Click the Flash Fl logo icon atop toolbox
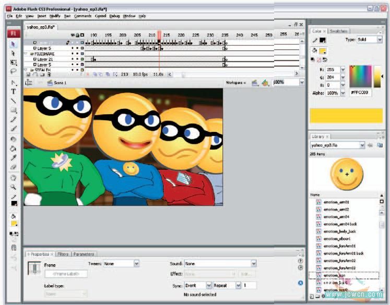The image size is (390, 305). click(14, 33)
